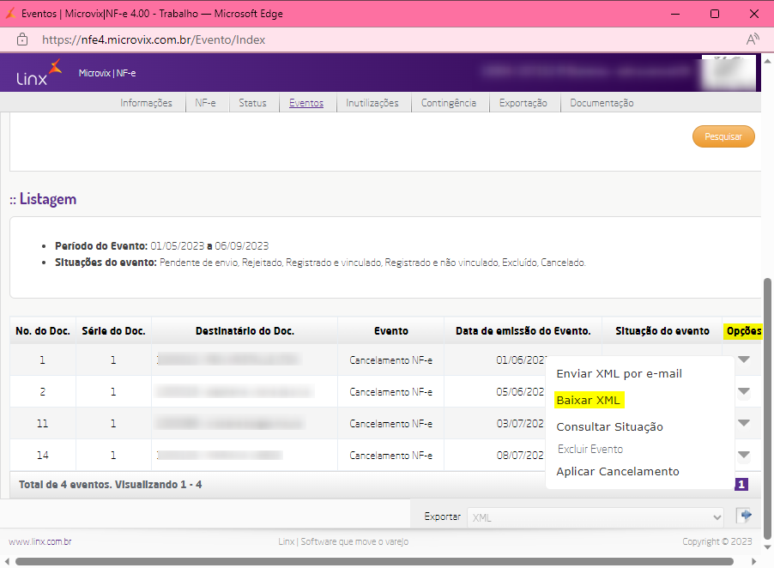774x568 pixels.
Task: Click the 05/06 event date cell
Action: [520, 392]
